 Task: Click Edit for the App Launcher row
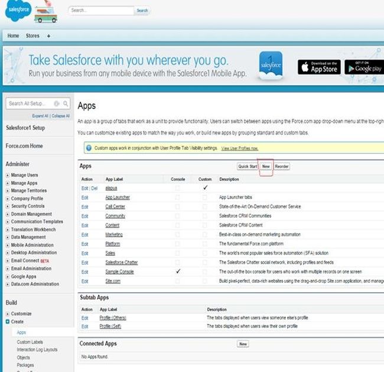point(84,198)
